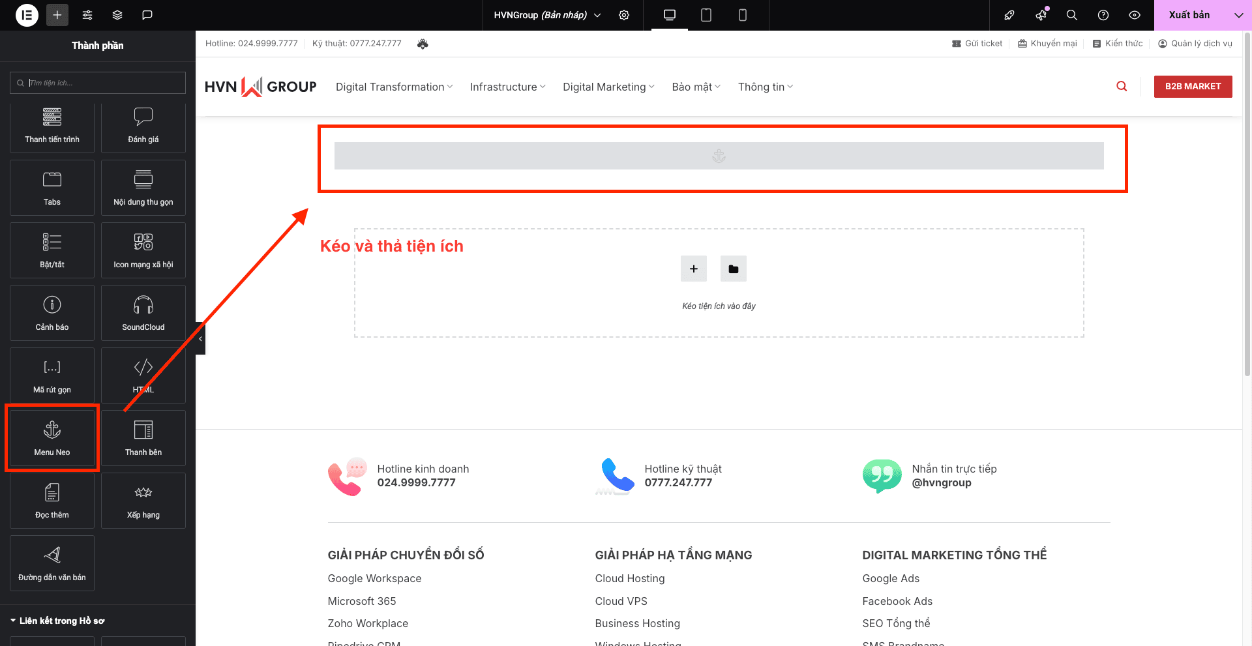
Task: Expand the publish options arrow
Action: tap(1238, 15)
